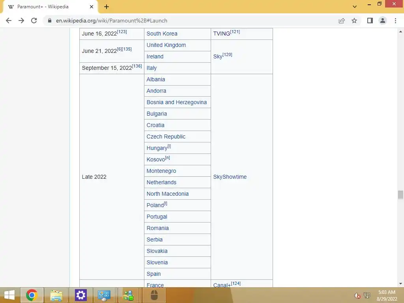Select the Late 2022 cell text
The height and width of the screenshot is (303, 404).
94,177
